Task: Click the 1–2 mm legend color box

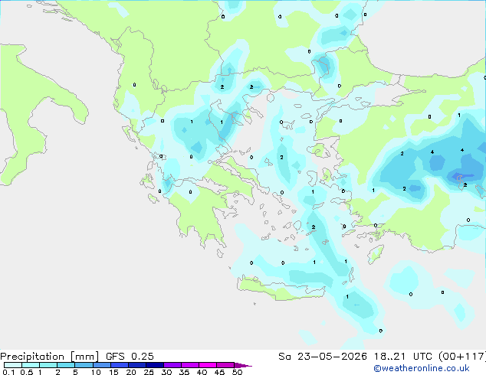Action: click(x=48, y=365)
